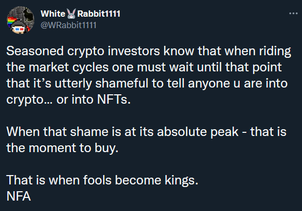The image size is (302, 211).
Task: Click the word "White" in display name
Action: click(53, 14)
